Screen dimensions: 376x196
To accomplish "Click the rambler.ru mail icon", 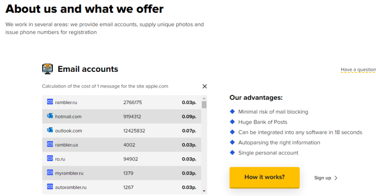I will click(50, 102).
